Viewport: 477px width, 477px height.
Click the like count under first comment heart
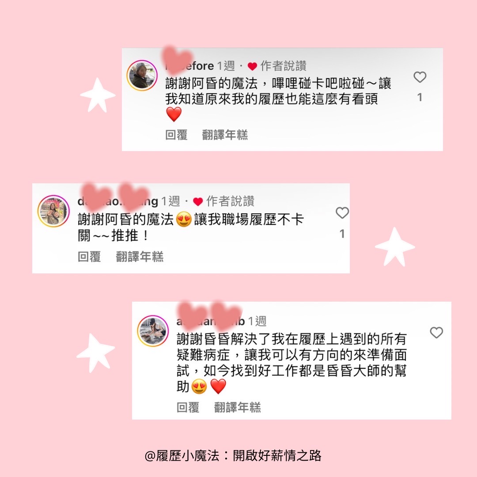tap(420, 97)
